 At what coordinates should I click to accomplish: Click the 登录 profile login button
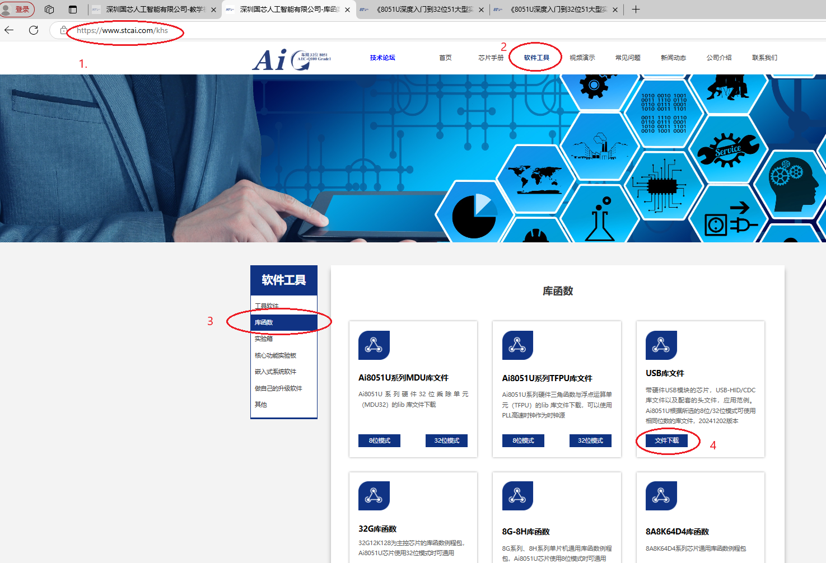17,10
